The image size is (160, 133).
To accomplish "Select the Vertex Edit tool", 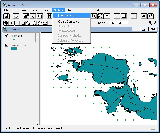I will click(x=17, y=23).
